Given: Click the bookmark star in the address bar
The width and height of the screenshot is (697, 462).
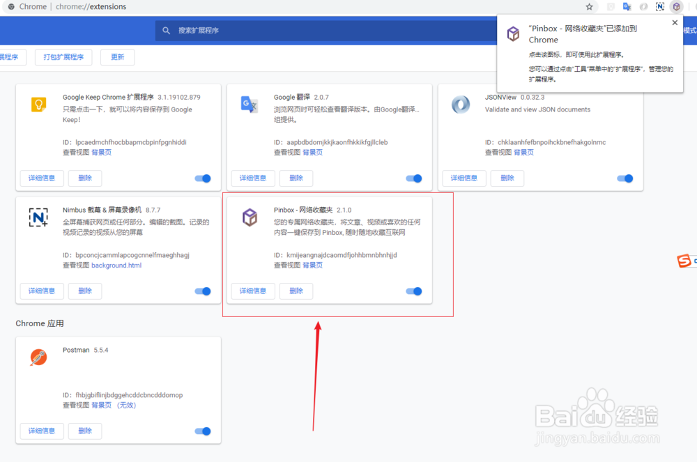Looking at the screenshot, I should [590, 7].
